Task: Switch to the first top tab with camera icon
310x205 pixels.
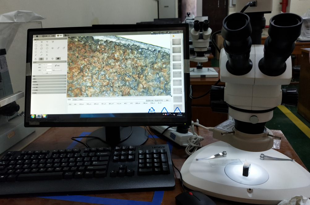Action: (45, 36)
